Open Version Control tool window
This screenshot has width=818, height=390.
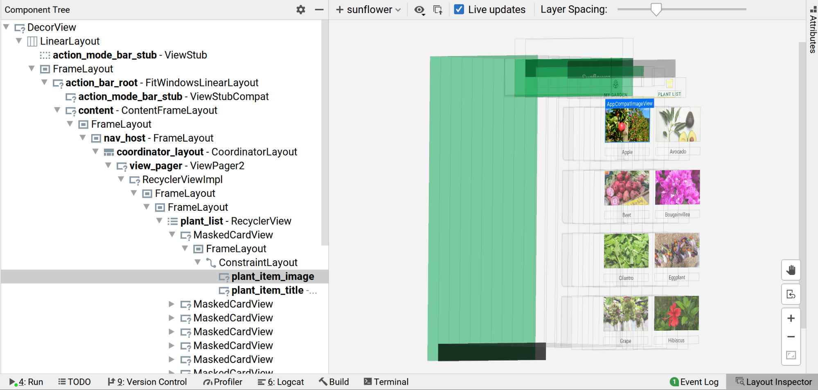pos(147,382)
